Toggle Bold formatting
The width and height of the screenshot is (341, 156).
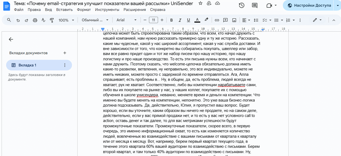pos(171,20)
